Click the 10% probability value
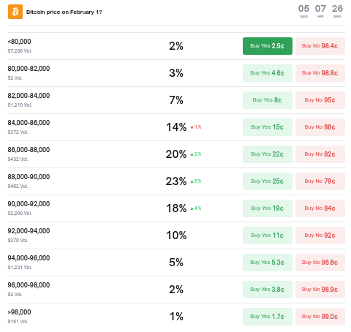The width and height of the screenshot is (351, 332). (x=176, y=235)
